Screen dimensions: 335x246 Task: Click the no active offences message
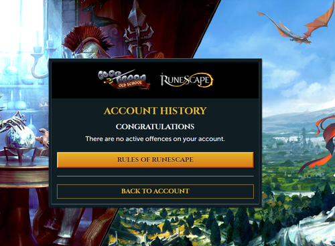click(155, 139)
